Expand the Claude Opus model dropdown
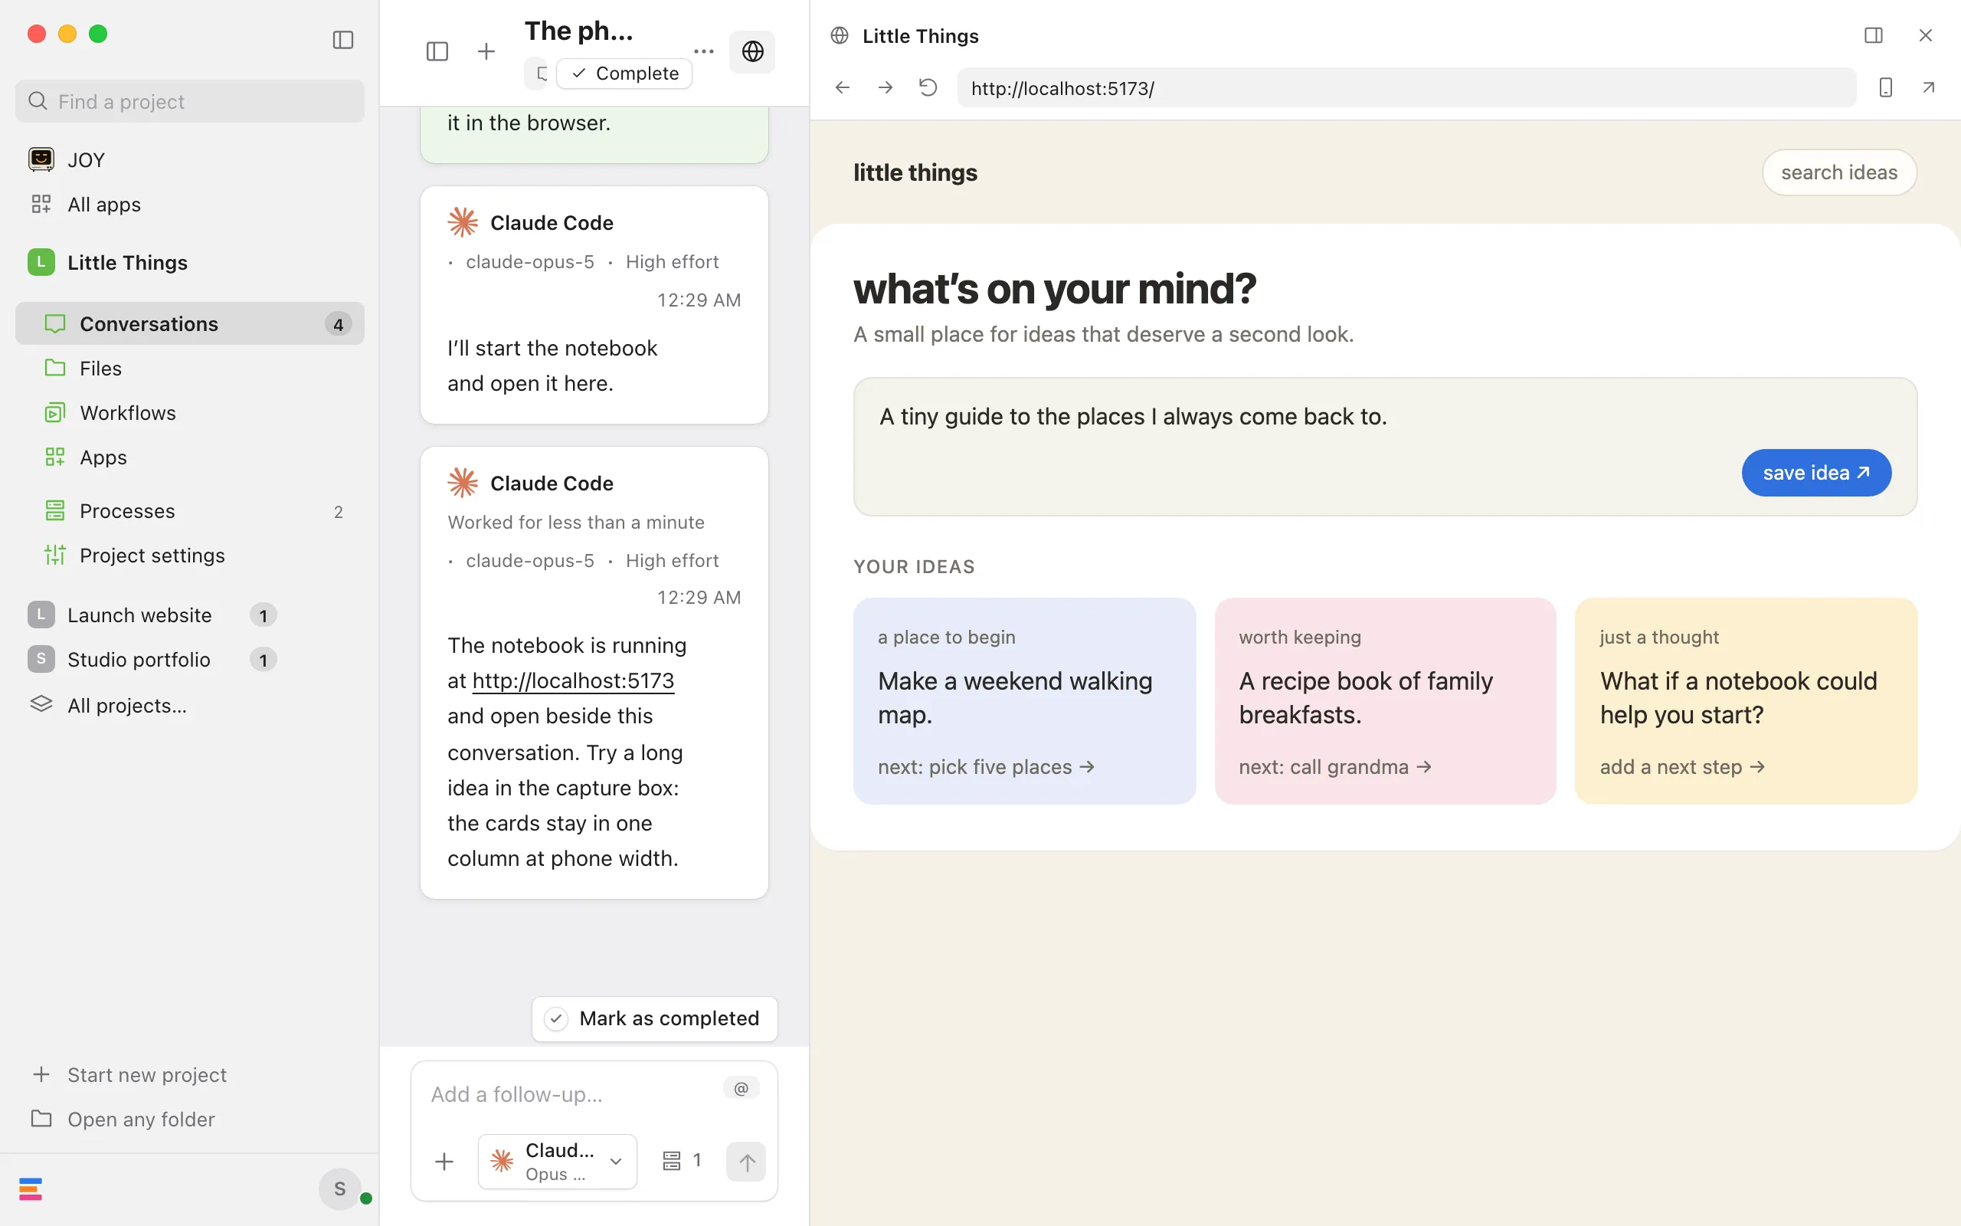Image resolution: width=1961 pixels, height=1226 pixels. click(558, 1161)
